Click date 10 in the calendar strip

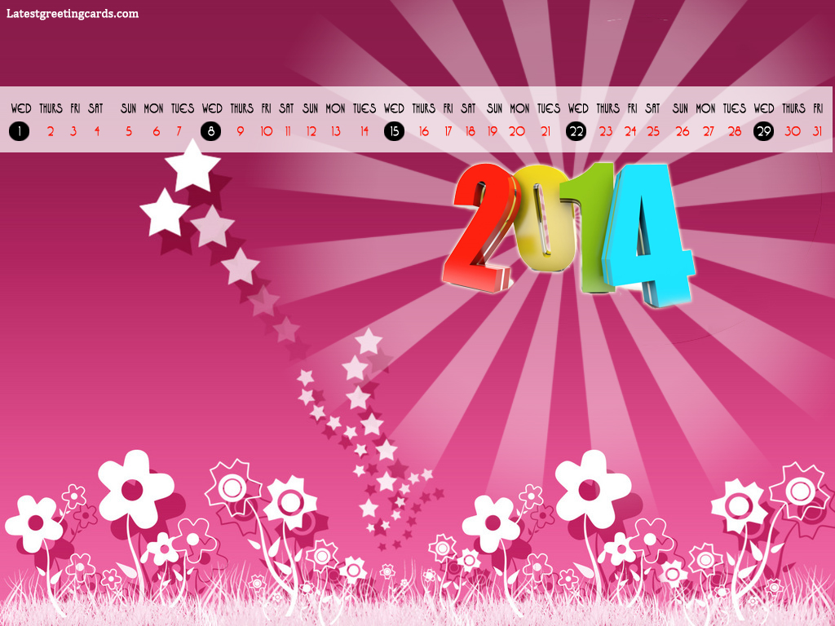coord(267,131)
